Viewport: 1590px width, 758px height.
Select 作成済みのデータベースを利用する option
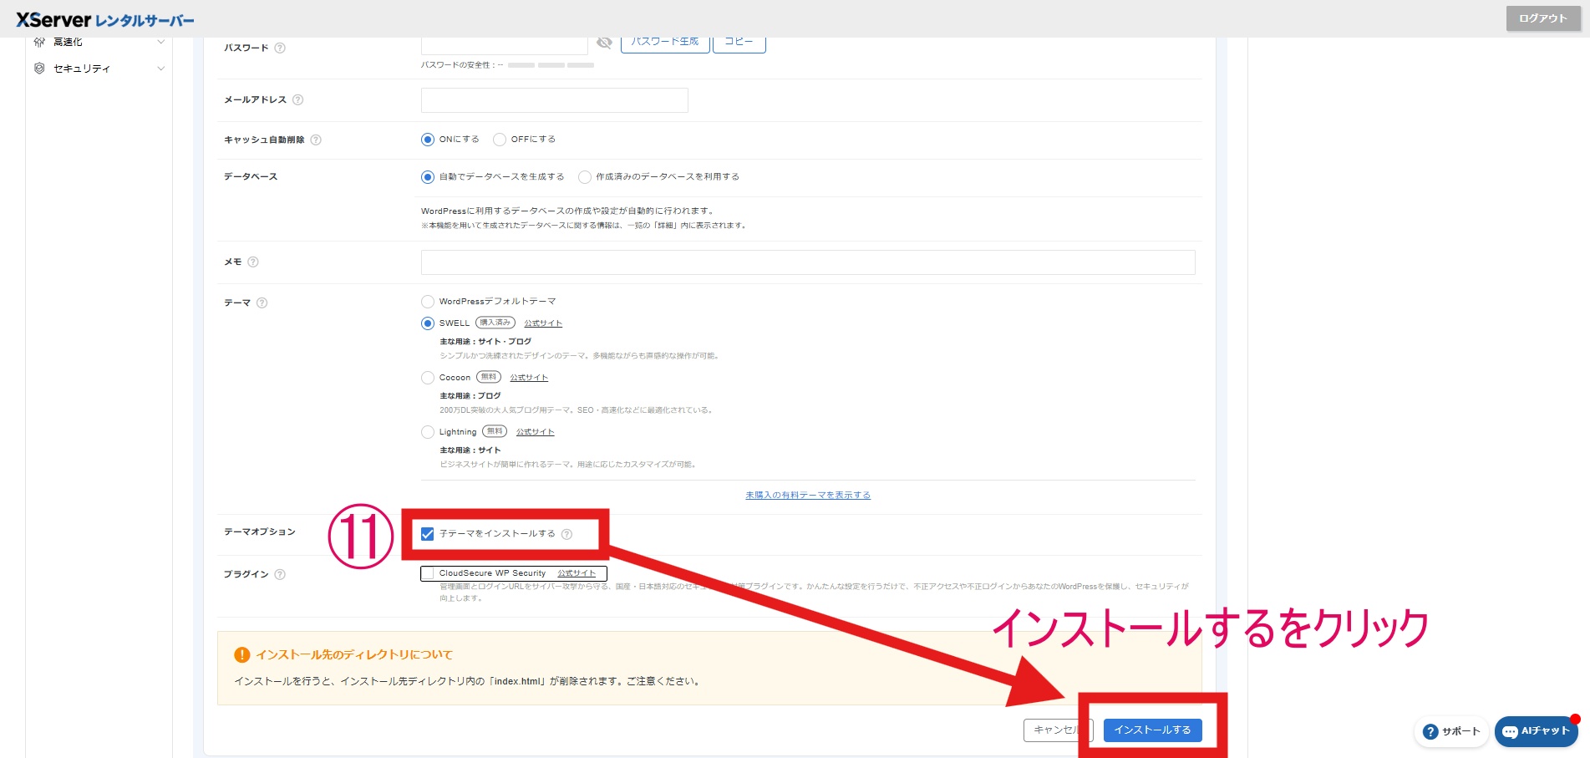click(x=586, y=176)
